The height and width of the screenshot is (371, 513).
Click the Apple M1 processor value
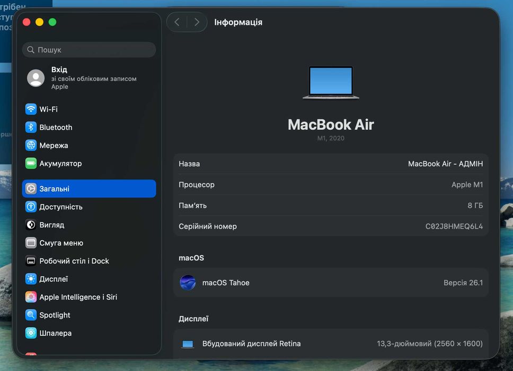467,184
